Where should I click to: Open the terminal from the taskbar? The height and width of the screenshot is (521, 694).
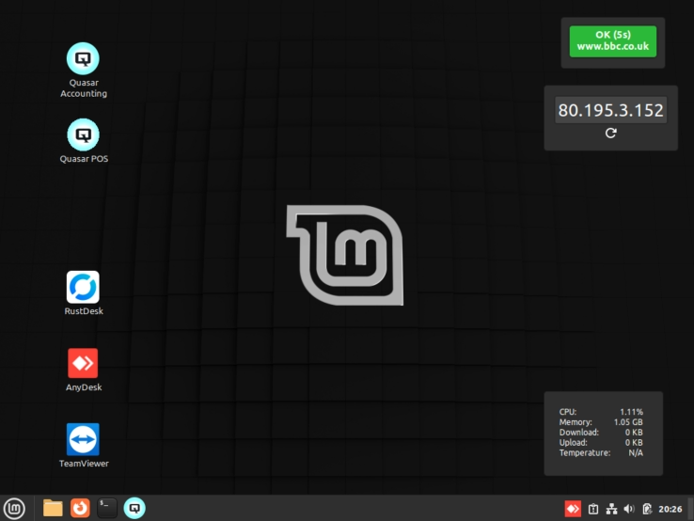pos(107,508)
